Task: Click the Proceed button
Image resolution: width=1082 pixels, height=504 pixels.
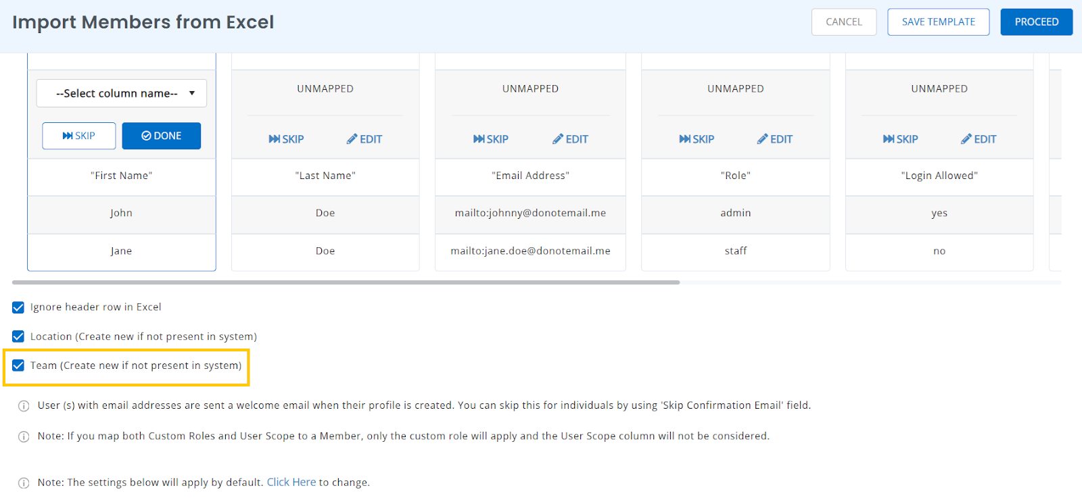Action: [x=1036, y=22]
